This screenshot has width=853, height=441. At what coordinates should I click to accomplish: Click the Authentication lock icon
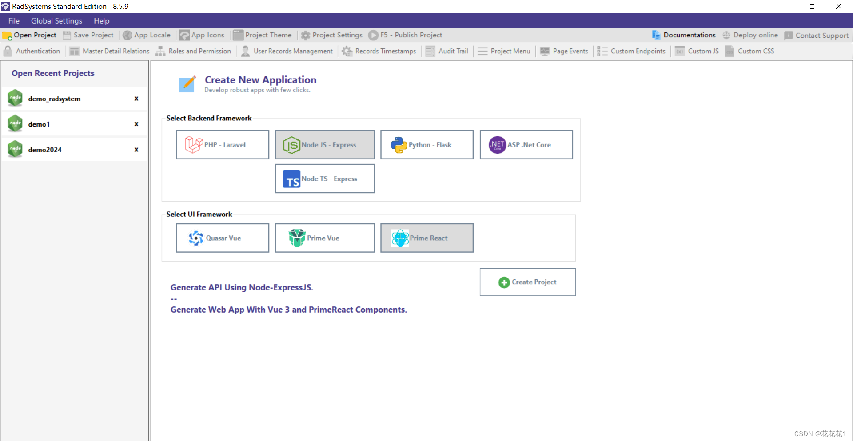[8, 51]
